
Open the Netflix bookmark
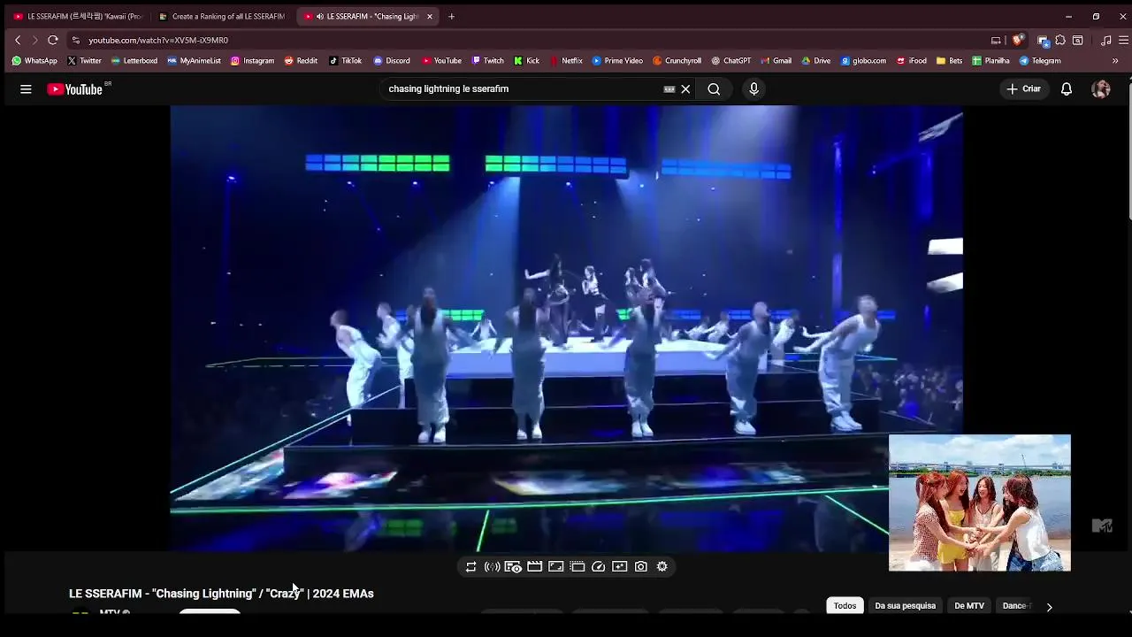tap(566, 61)
